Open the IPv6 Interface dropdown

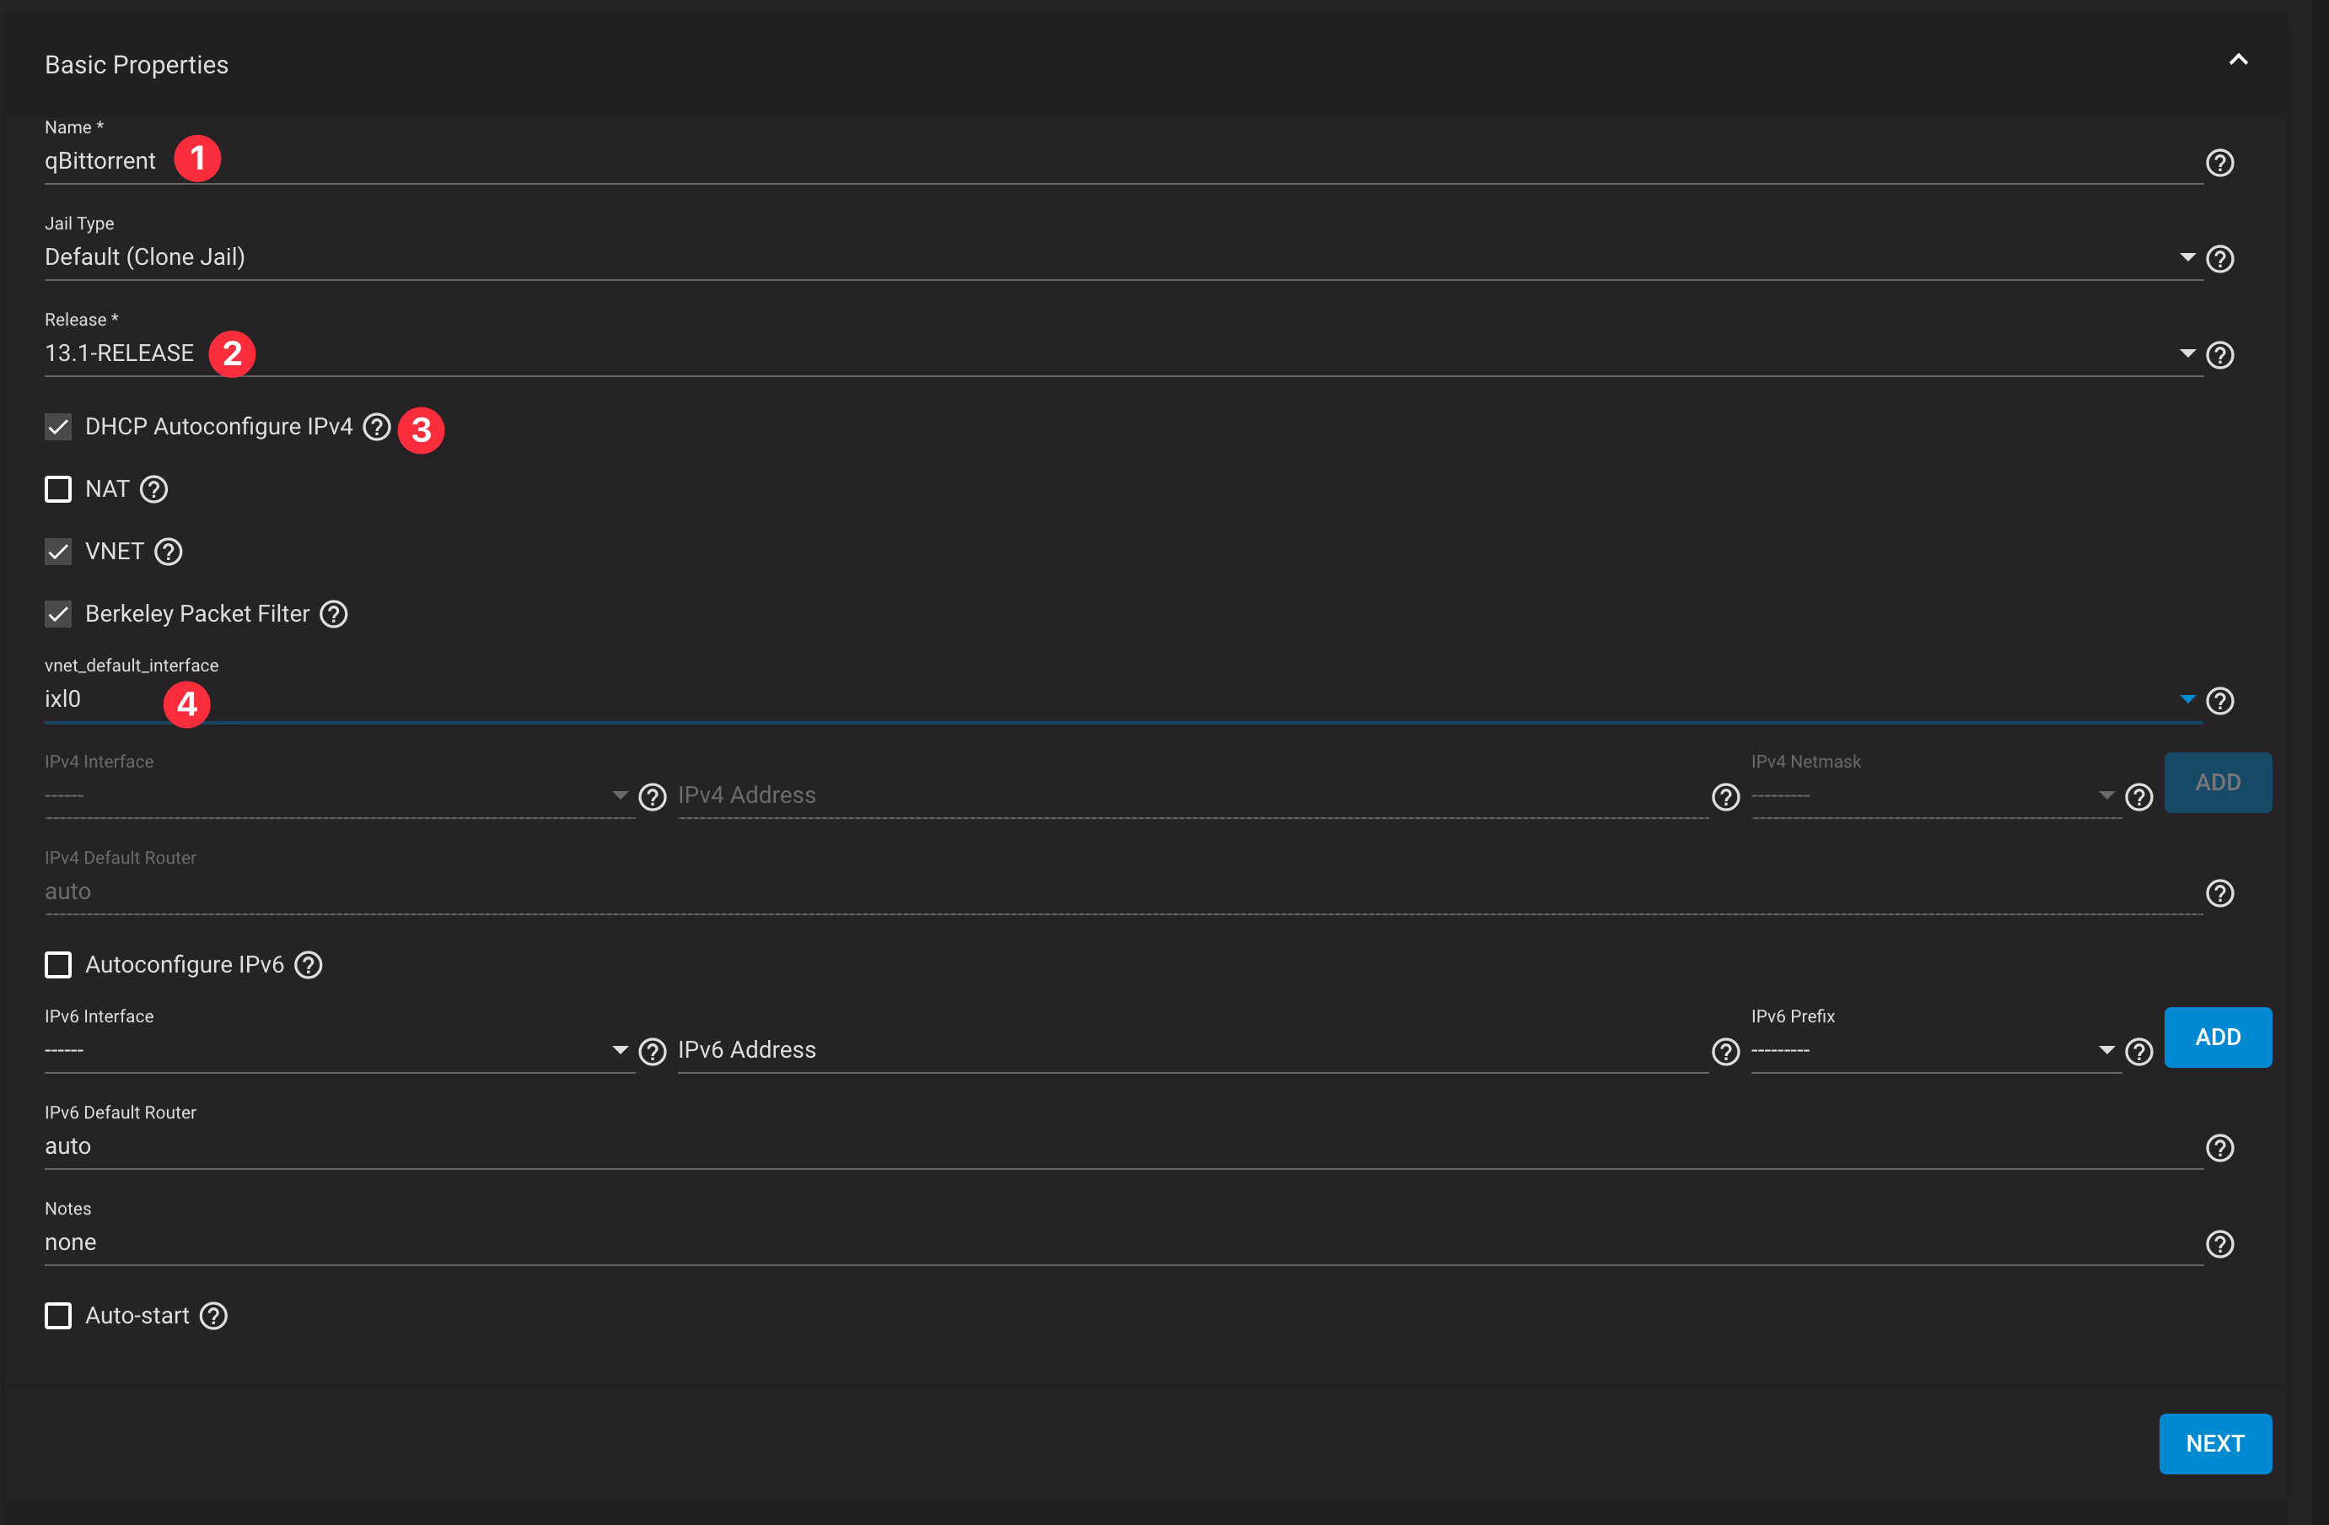pos(340,1050)
